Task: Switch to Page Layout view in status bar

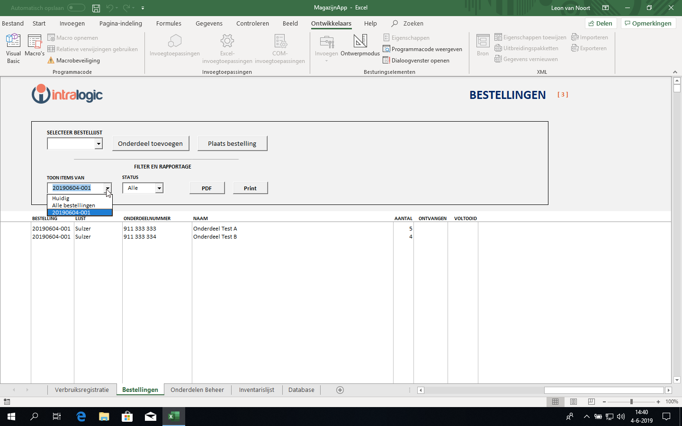Action: [x=574, y=401]
